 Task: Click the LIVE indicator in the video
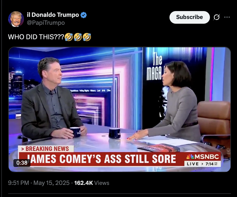193,164
